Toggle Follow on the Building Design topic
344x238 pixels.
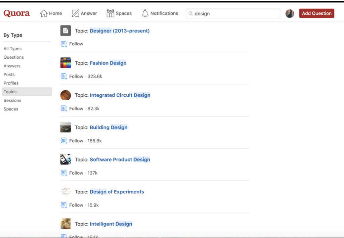tap(64, 141)
